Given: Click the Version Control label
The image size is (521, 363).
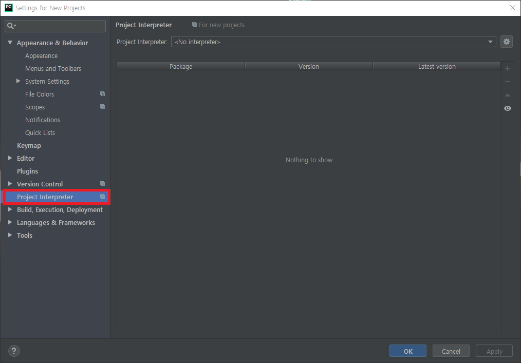Looking at the screenshot, I should coord(40,184).
